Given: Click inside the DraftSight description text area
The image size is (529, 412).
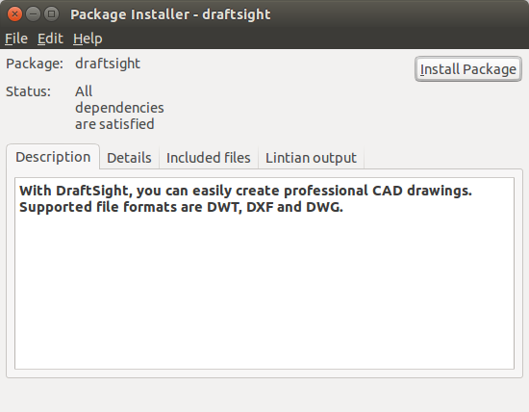Looking at the screenshot, I should click(264, 273).
